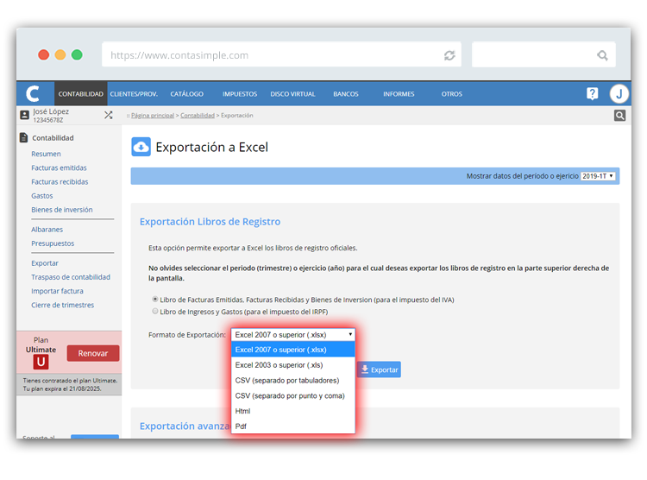This screenshot has width=647, height=480.
Task: Select the Pdf export format option
Action: pyautogui.click(x=241, y=426)
